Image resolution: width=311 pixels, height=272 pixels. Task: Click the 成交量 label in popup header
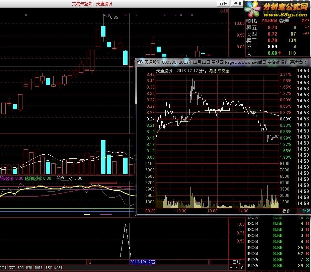[223, 71]
